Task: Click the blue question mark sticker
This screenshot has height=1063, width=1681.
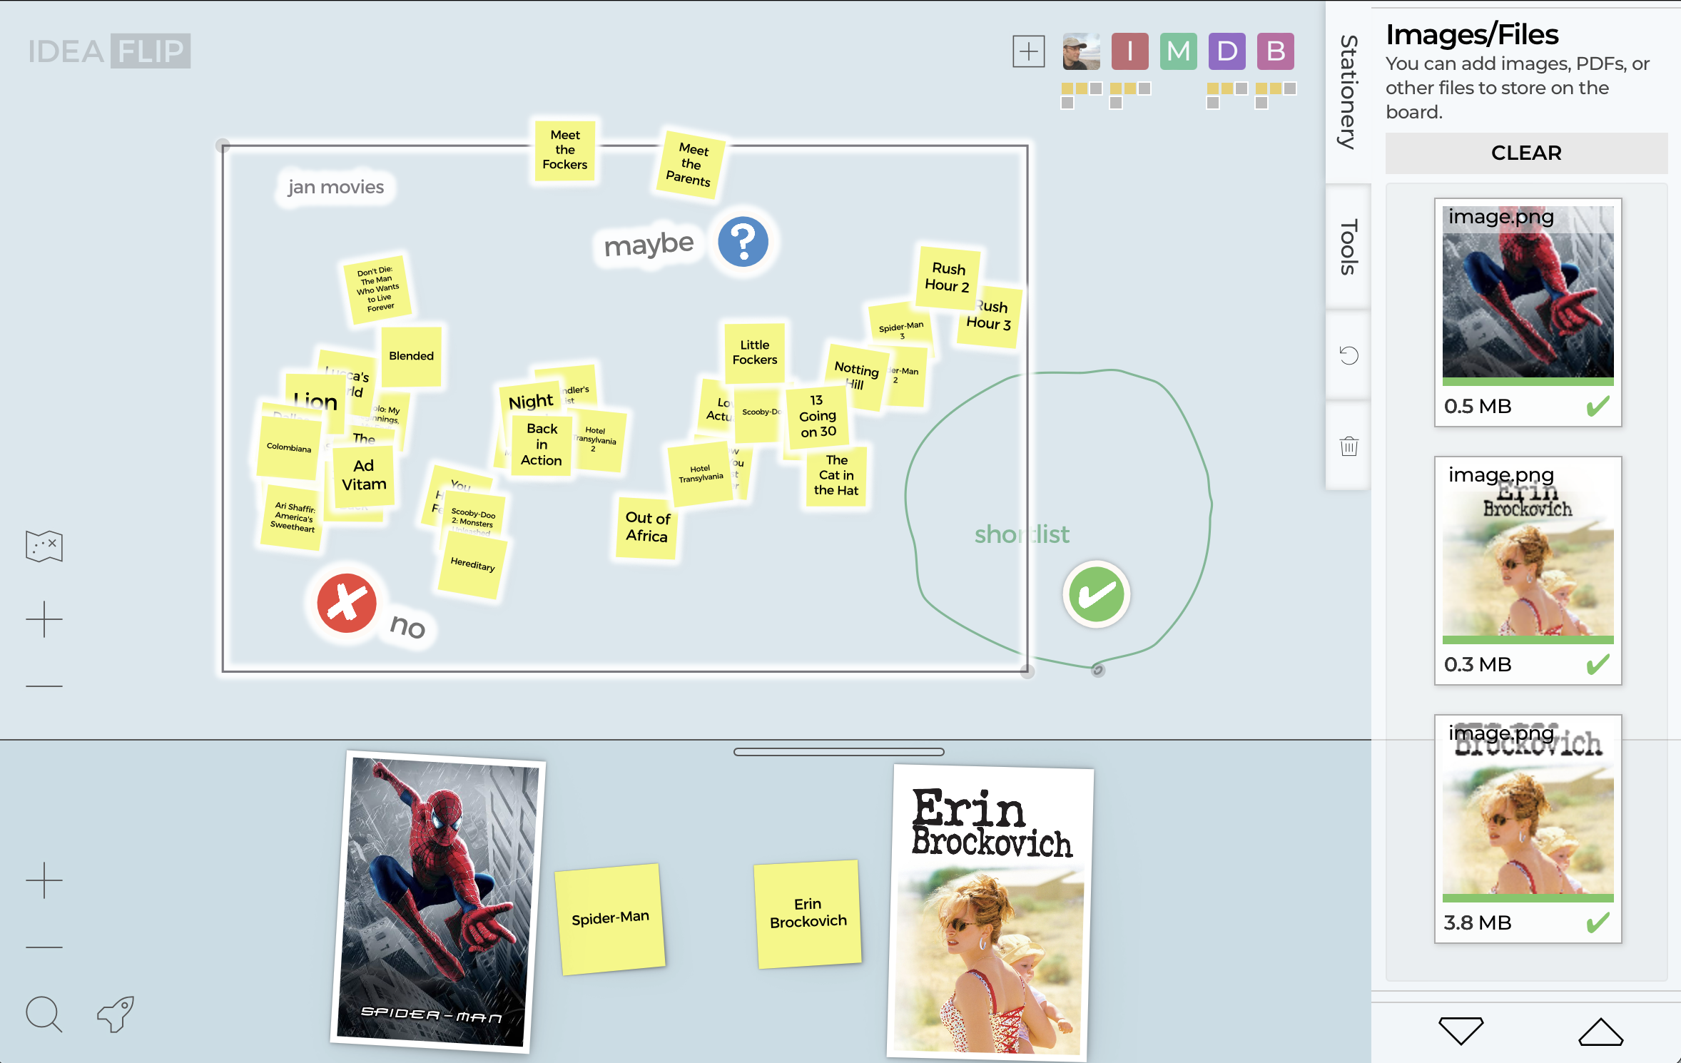Action: click(743, 242)
